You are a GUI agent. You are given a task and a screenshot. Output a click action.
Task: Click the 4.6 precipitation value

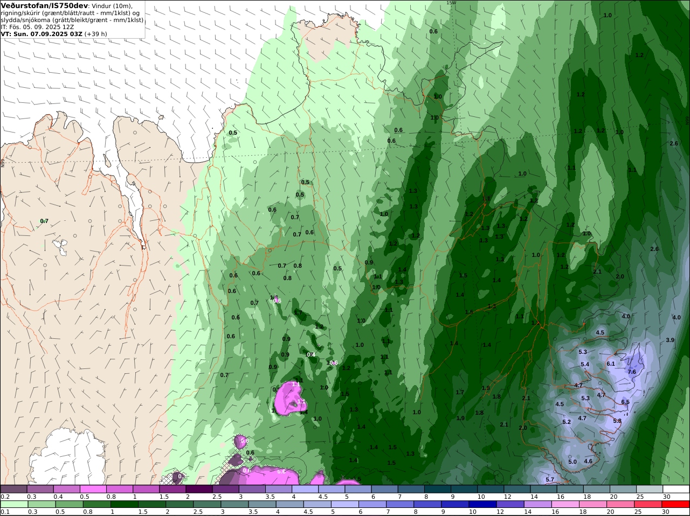588,462
